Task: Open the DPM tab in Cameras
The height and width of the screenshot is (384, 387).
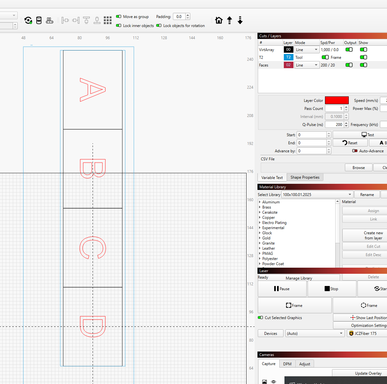Action: (x=287, y=364)
